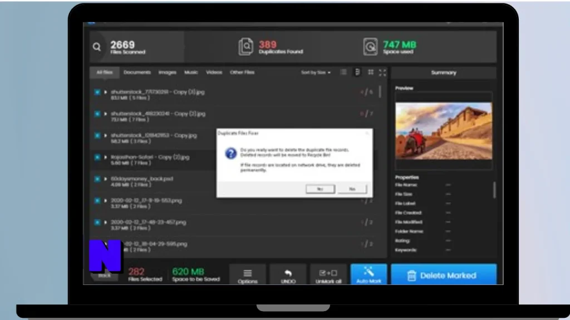
Task: Click the Properties panel scrollbar
Action: pos(494,190)
